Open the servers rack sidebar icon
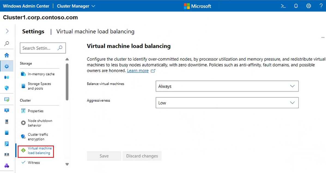Screen dimensions: 326x173 7,122
